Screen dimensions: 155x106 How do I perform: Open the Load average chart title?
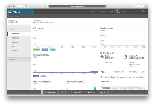coord(106,28)
